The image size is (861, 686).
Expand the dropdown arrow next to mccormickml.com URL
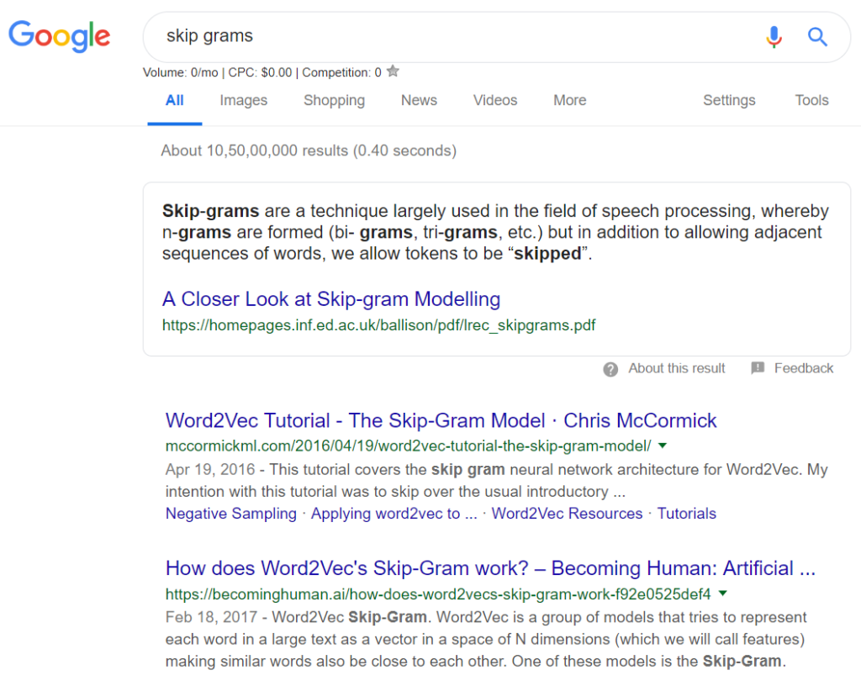coord(663,446)
